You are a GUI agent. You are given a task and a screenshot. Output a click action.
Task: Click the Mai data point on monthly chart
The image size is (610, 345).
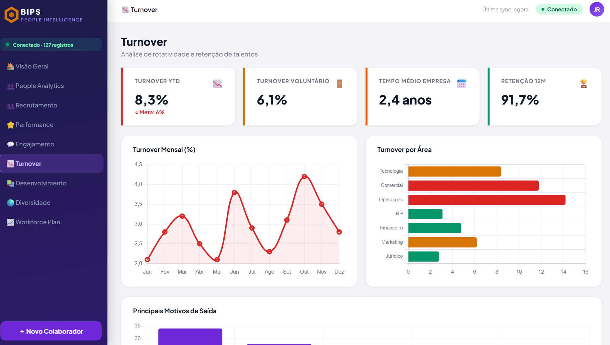click(217, 260)
